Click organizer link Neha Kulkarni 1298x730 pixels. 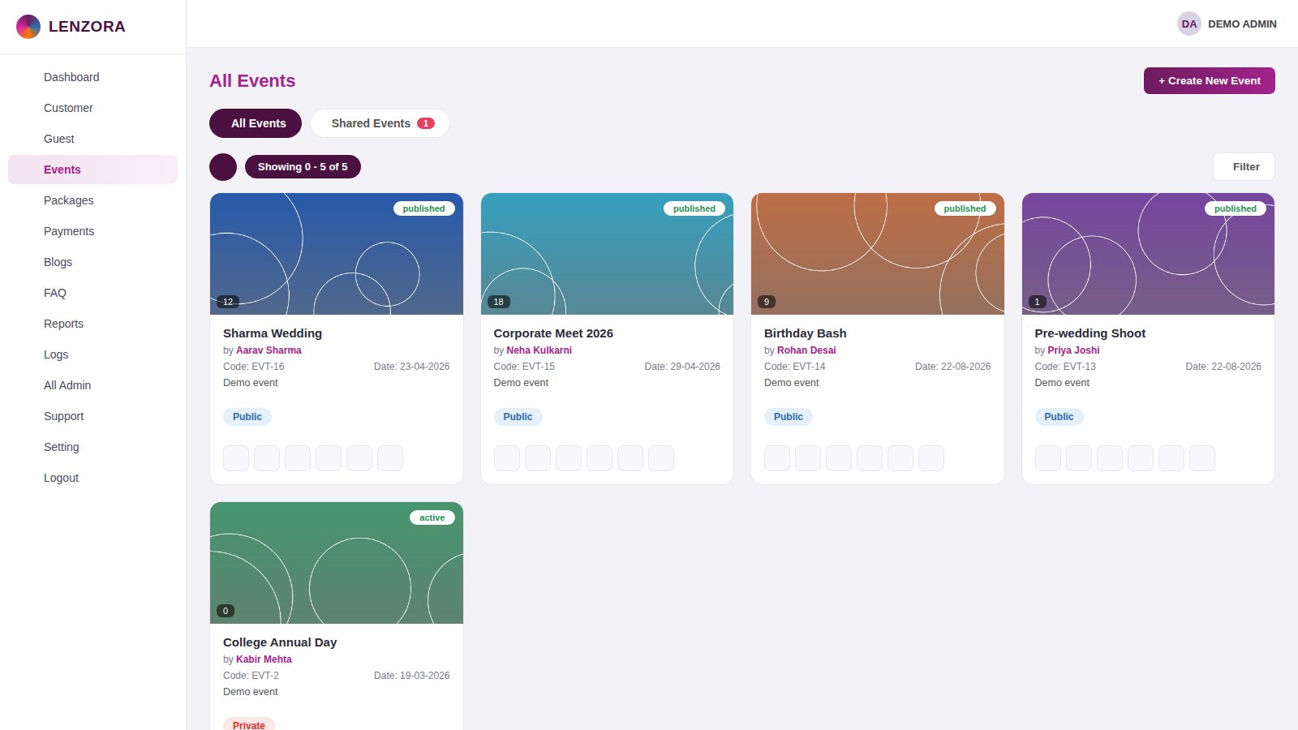pos(539,350)
